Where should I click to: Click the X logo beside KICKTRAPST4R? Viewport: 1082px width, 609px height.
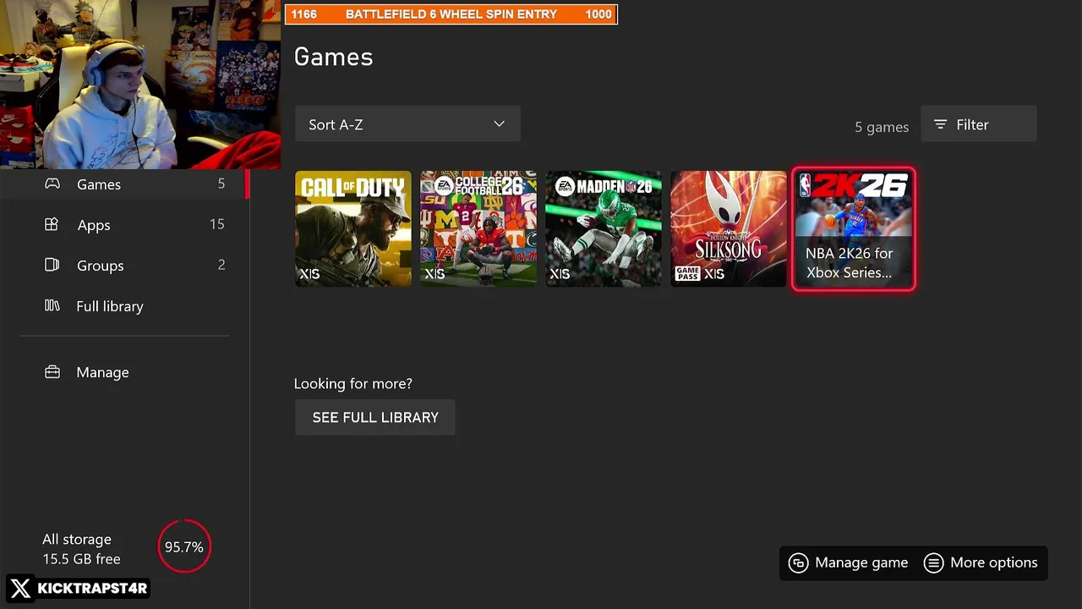pos(21,588)
